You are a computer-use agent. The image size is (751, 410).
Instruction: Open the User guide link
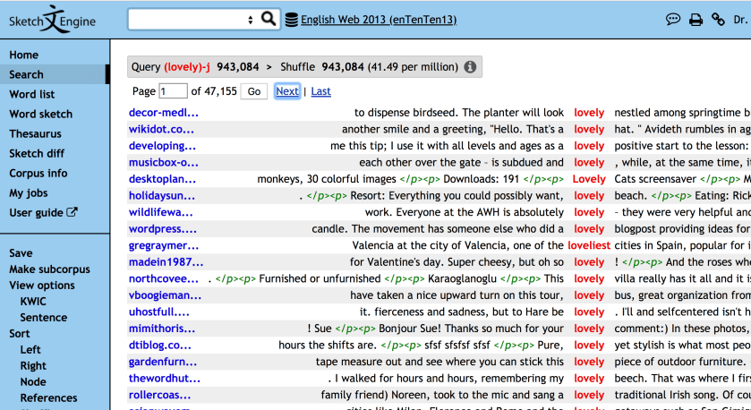(36, 213)
